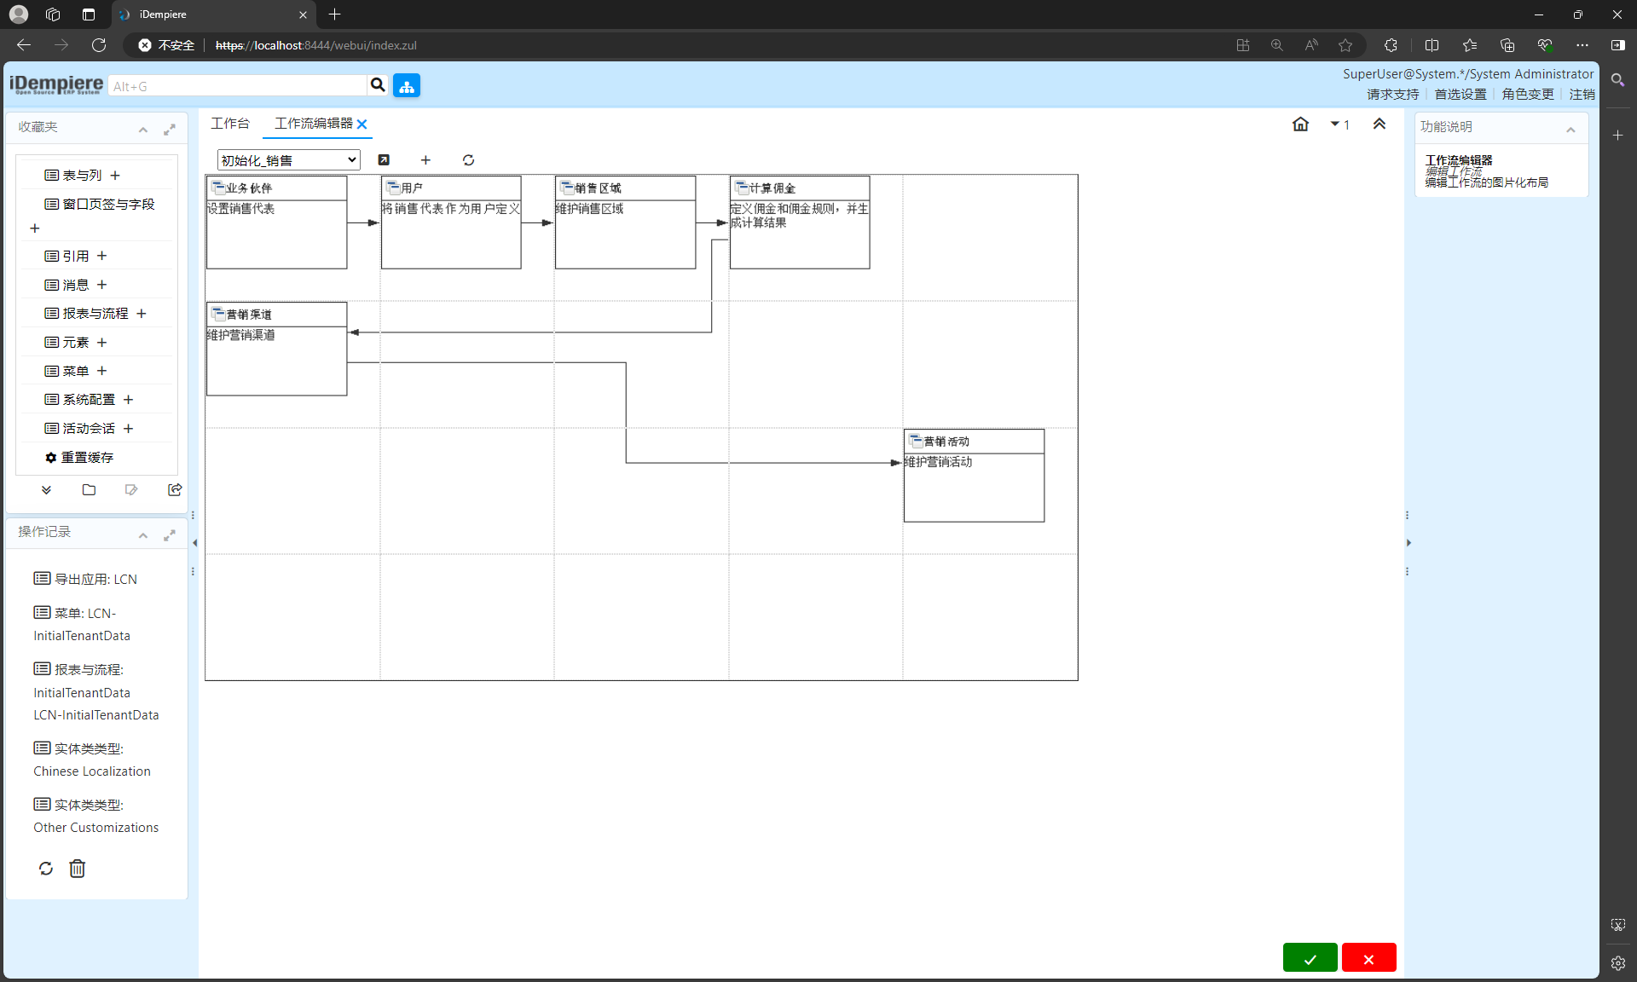
Task: Click the global search magnifier icon
Action: point(378,85)
